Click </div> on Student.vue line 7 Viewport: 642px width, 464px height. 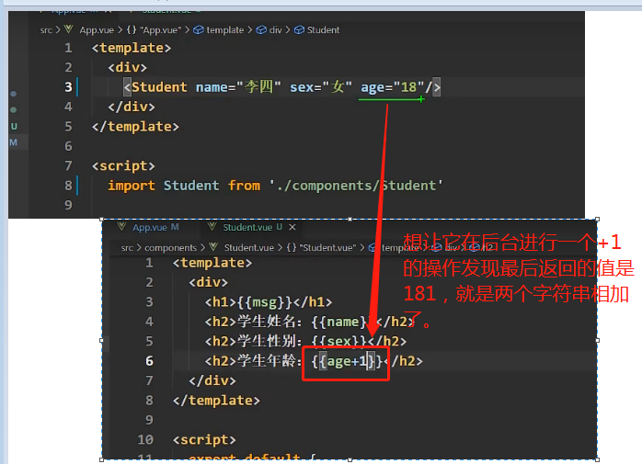click(x=212, y=380)
